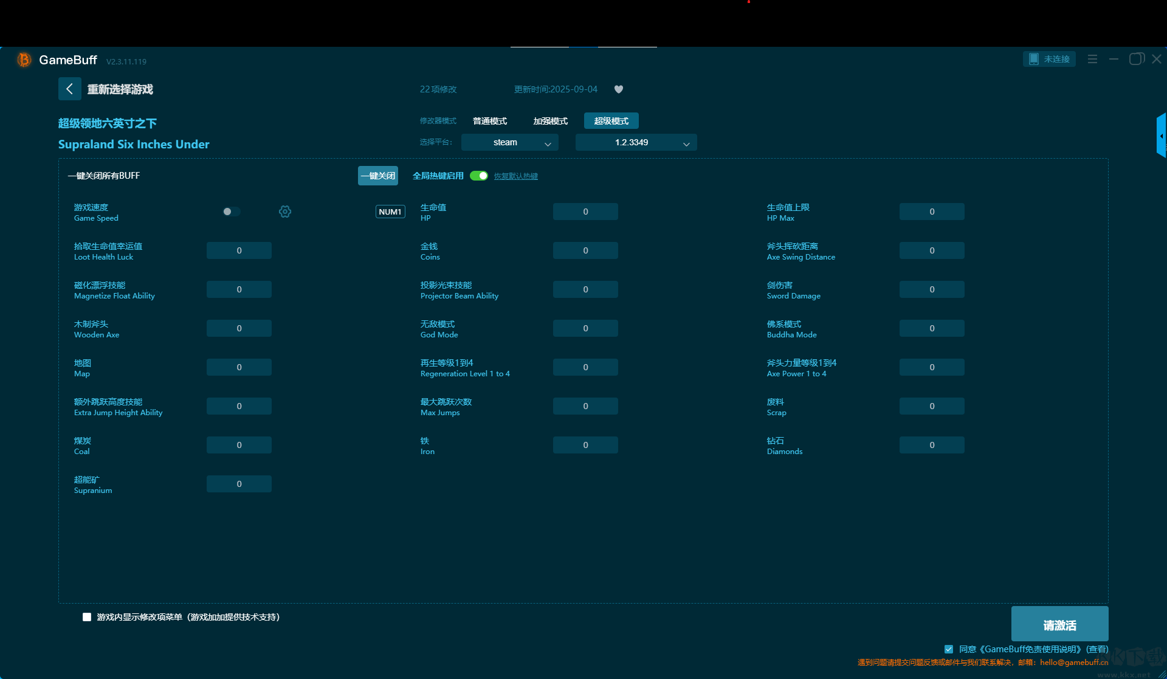Viewport: 1167px width, 679px height.
Task: Open the hamburger menu icon
Action: tap(1092, 59)
